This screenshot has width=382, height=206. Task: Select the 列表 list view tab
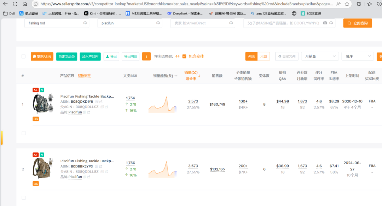pos(251,57)
